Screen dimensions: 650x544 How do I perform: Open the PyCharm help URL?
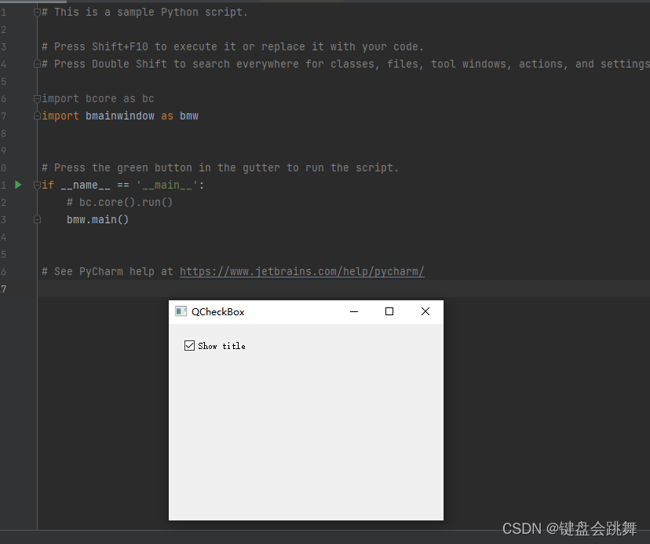coord(301,271)
